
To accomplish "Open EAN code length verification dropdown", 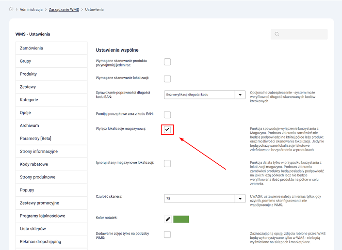I will click(x=241, y=95).
